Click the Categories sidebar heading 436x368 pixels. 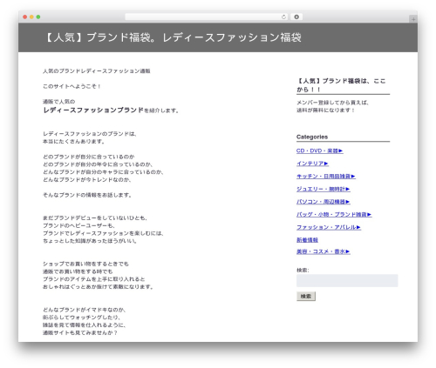[312, 137]
